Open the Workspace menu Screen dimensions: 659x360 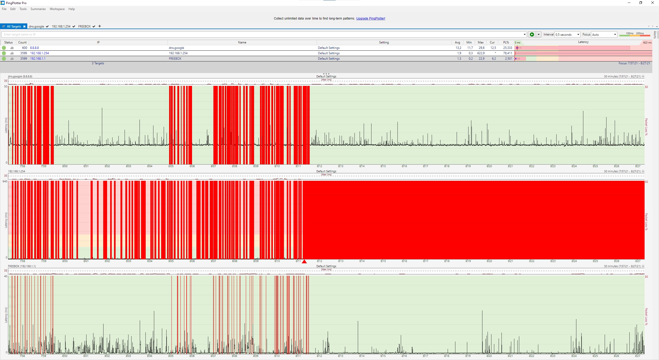point(57,9)
